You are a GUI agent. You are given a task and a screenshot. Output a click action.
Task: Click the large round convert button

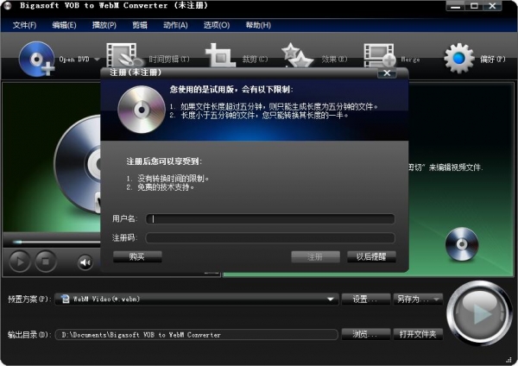478,312
